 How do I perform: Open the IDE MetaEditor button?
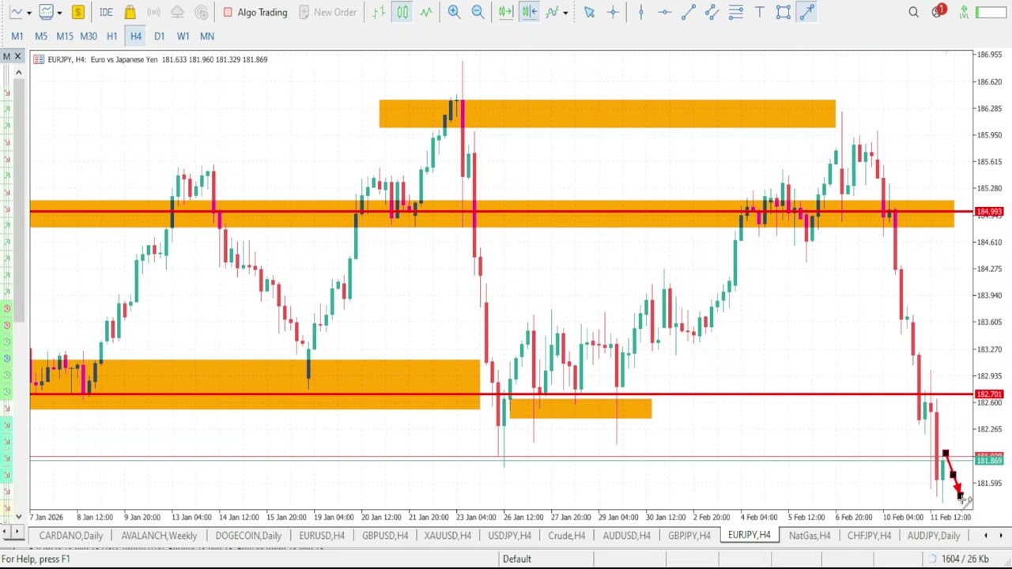coord(106,12)
